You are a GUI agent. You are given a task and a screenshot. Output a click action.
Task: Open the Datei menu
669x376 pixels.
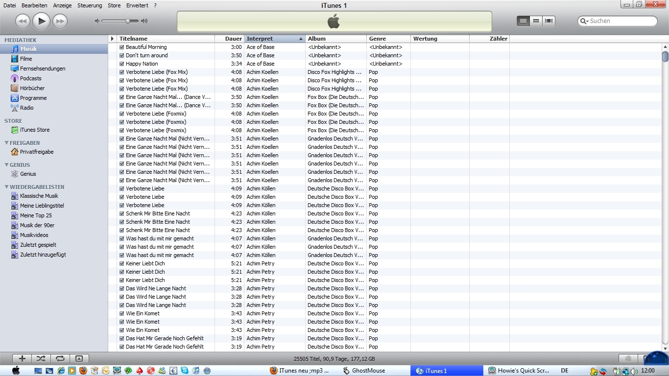pos(9,5)
